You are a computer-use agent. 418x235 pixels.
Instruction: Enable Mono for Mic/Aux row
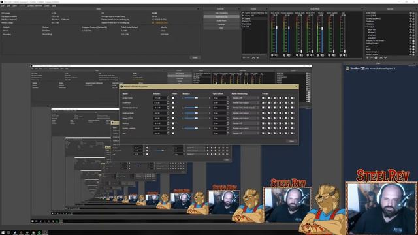pyautogui.click(x=173, y=123)
